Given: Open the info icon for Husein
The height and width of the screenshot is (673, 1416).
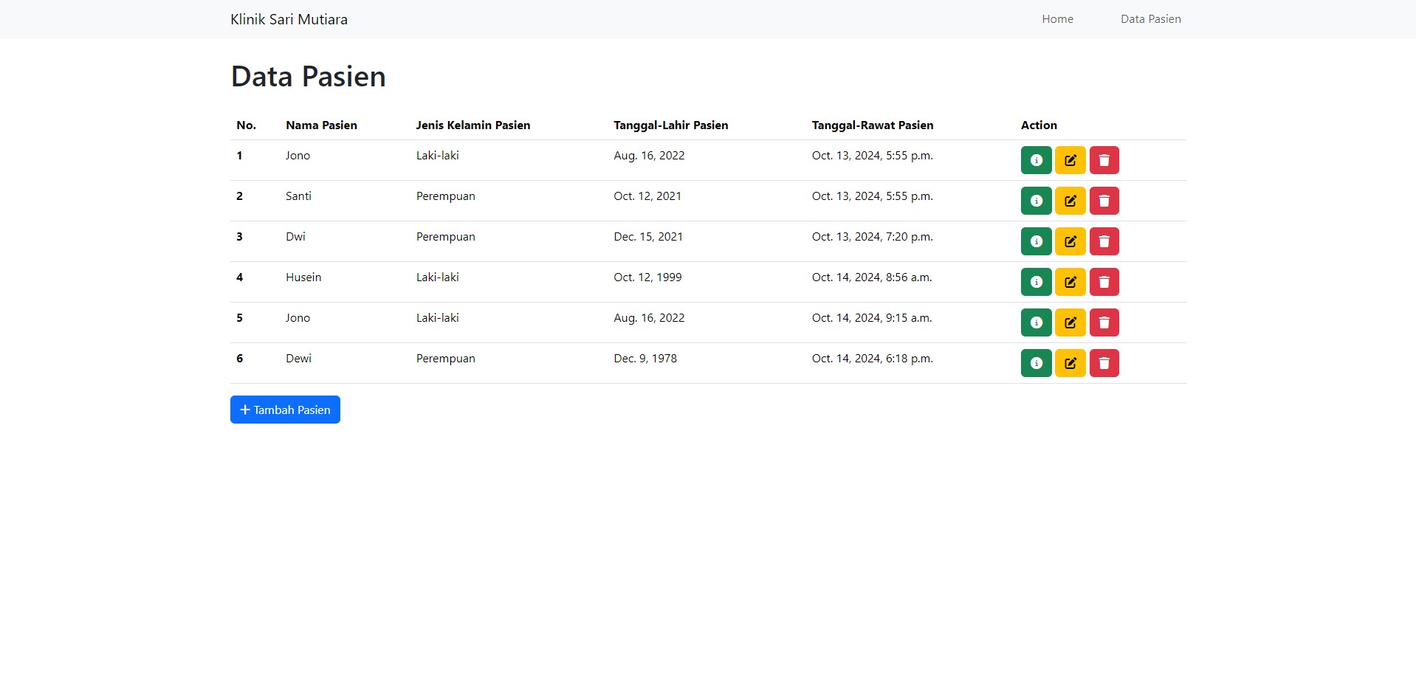Looking at the screenshot, I should (x=1036, y=281).
